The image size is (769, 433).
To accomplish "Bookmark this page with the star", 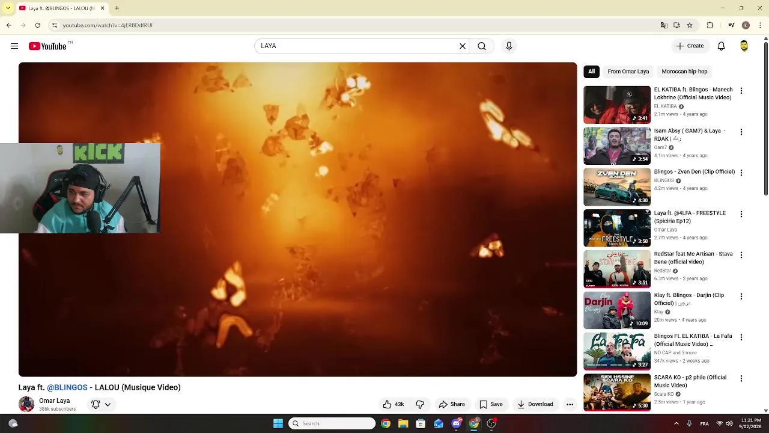I will tap(690, 25).
